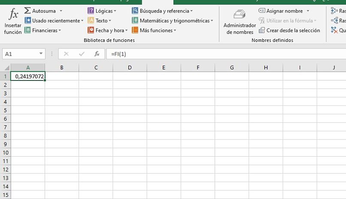The height and width of the screenshot is (199, 346).
Task: Open the Financieras functions library
Action: 43,30
